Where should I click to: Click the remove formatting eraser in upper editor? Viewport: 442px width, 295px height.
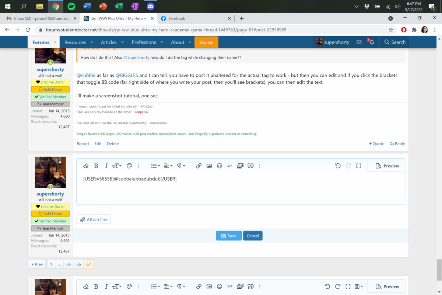(x=86, y=166)
